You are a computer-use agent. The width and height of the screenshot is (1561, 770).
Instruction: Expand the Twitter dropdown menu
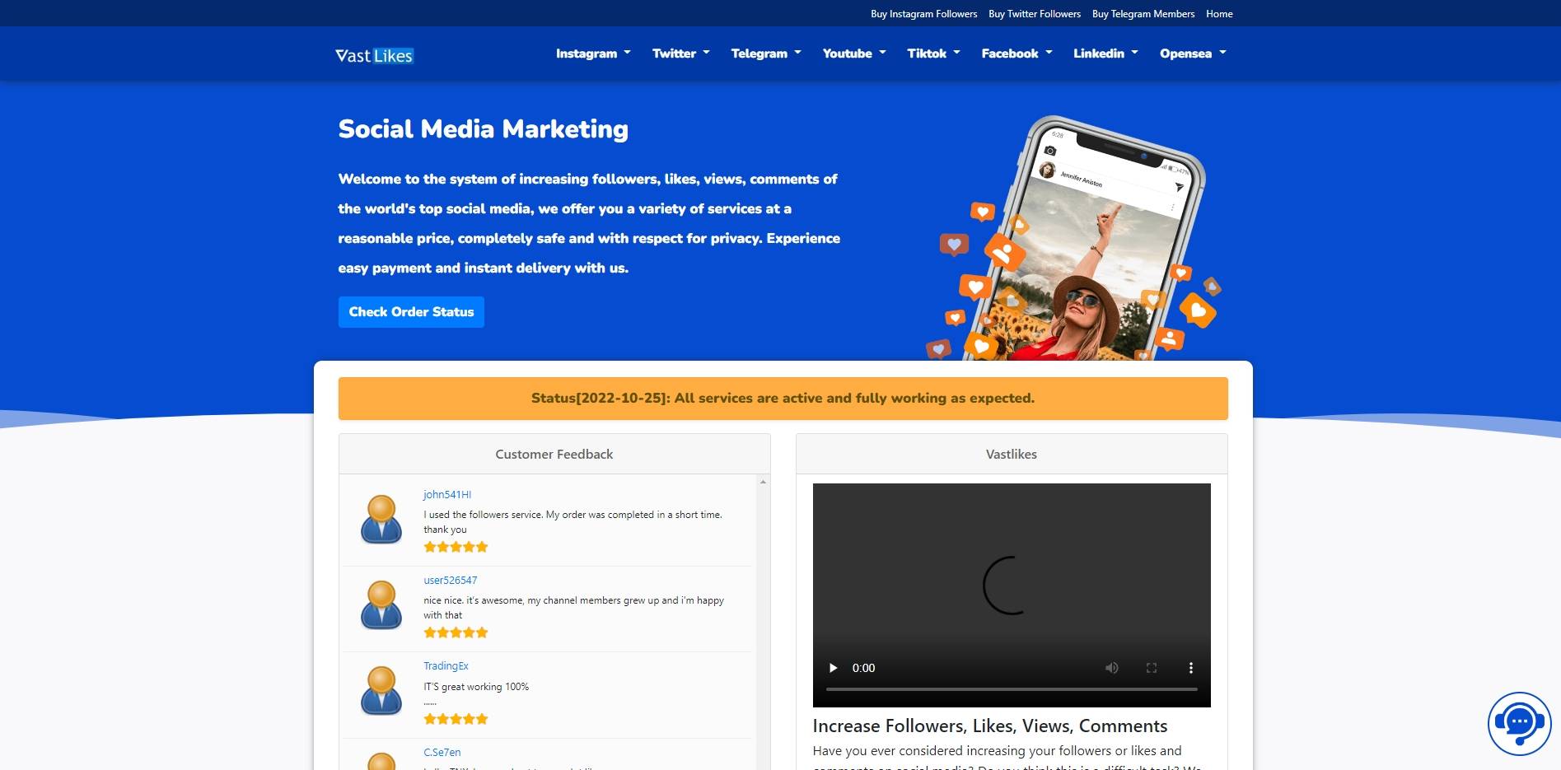(x=680, y=54)
